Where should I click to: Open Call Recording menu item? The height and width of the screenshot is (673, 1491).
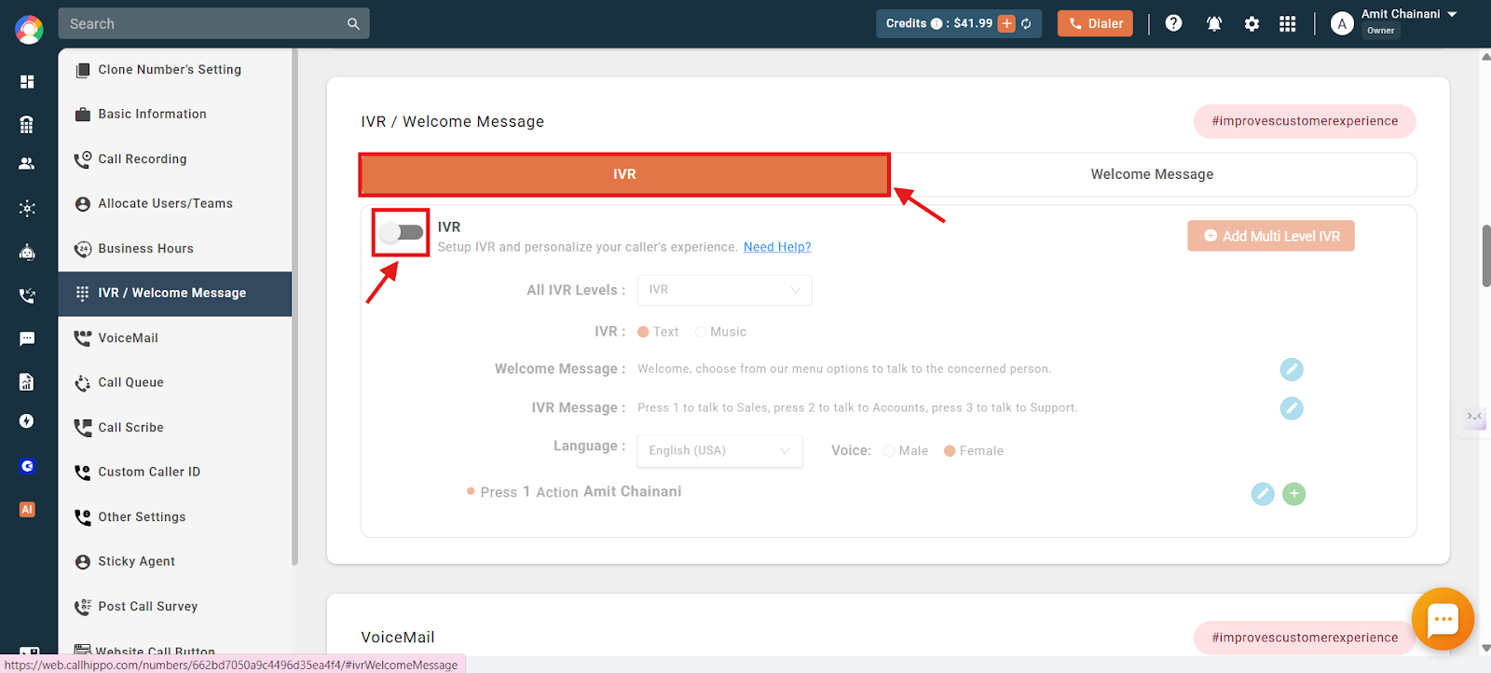tap(175, 159)
